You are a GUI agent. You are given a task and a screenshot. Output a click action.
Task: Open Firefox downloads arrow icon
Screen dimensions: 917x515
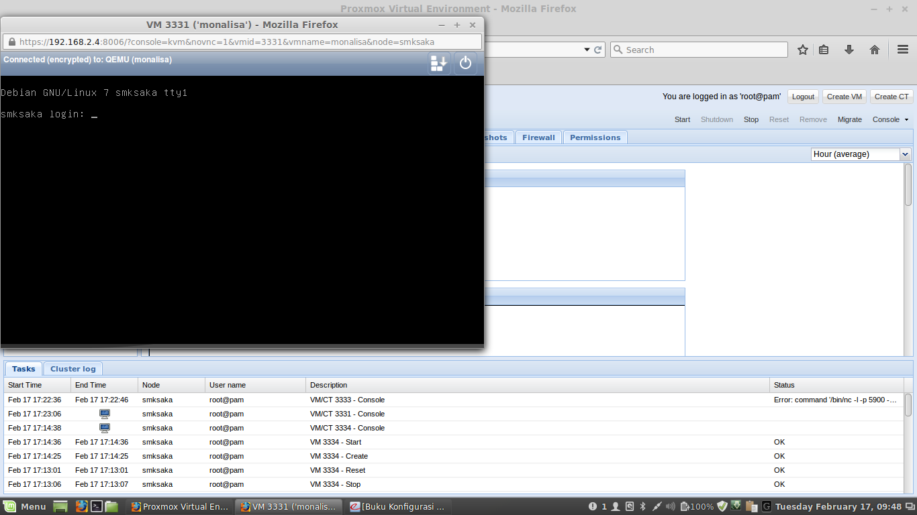(849, 50)
